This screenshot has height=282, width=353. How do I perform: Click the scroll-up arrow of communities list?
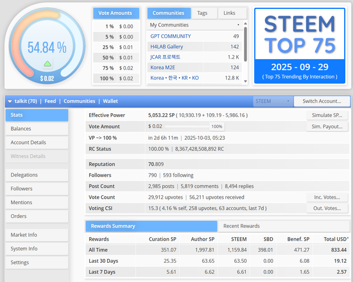245,23
